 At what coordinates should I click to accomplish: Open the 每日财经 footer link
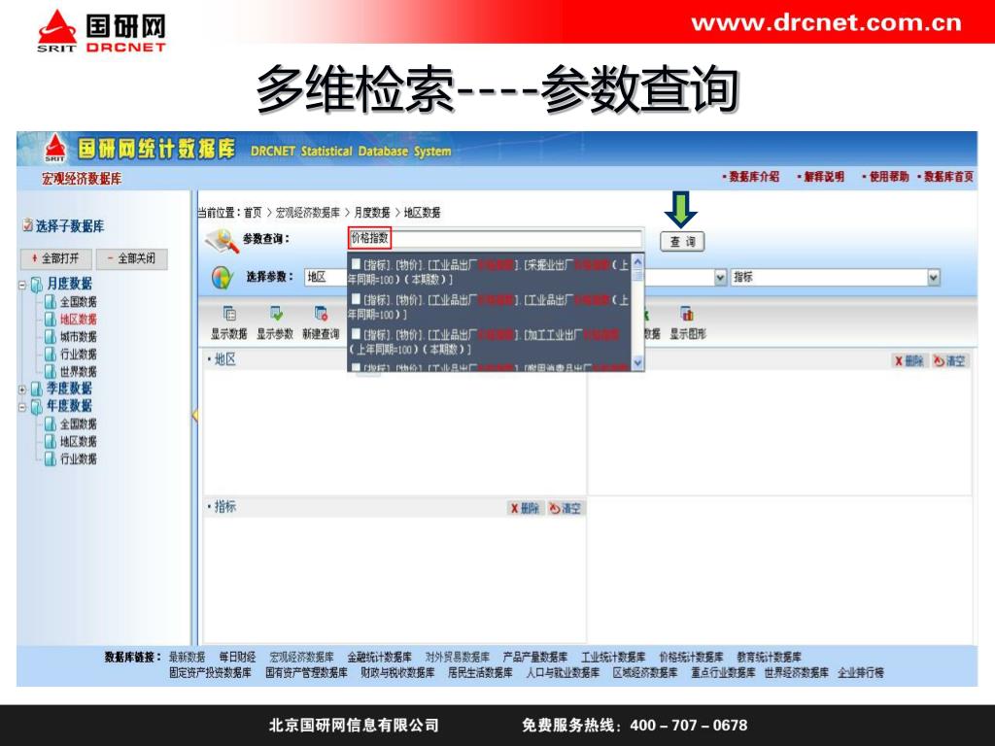coord(237,658)
